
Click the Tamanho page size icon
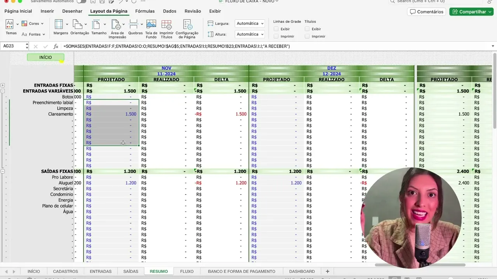point(96,24)
